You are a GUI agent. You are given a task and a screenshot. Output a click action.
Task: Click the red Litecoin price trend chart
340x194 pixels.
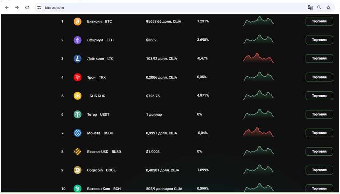258,58
